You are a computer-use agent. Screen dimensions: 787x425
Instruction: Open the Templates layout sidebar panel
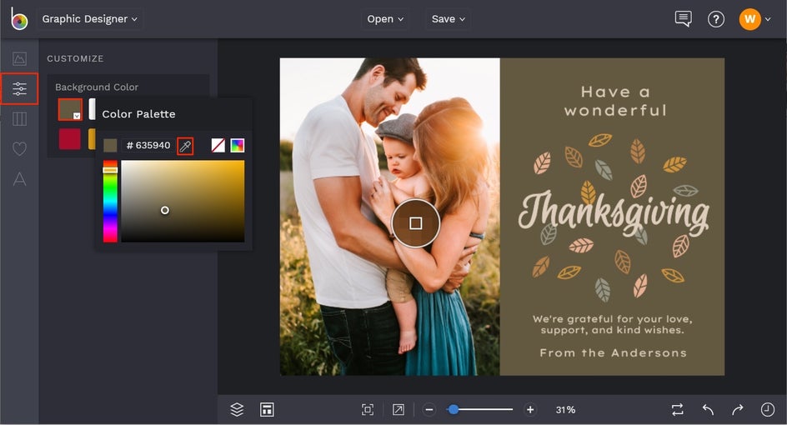(x=19, y=119)
